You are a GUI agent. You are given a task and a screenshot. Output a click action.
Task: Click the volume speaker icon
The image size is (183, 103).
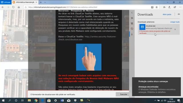[x=165, y=100]
